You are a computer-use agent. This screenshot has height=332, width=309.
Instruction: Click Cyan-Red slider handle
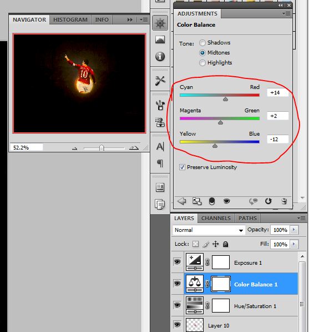click(225, 99)
